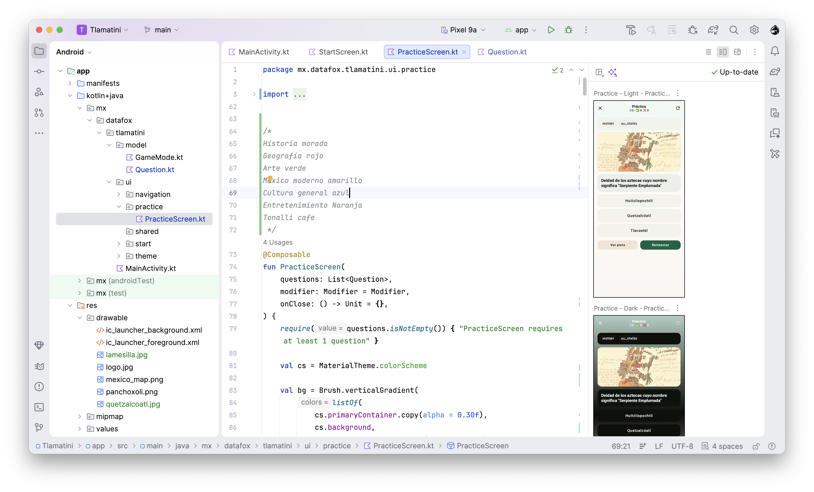
Task: Open Search Everywhere with the magnifier icon
Action: [x=734, y=30]
